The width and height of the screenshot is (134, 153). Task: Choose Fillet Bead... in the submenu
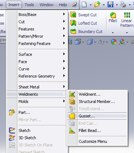pyautogui.click(x=89, y=131)
